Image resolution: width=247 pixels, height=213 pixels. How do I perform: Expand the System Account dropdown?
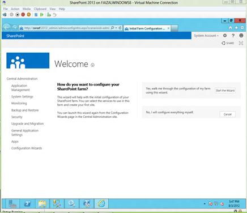[x=206, y=36]
